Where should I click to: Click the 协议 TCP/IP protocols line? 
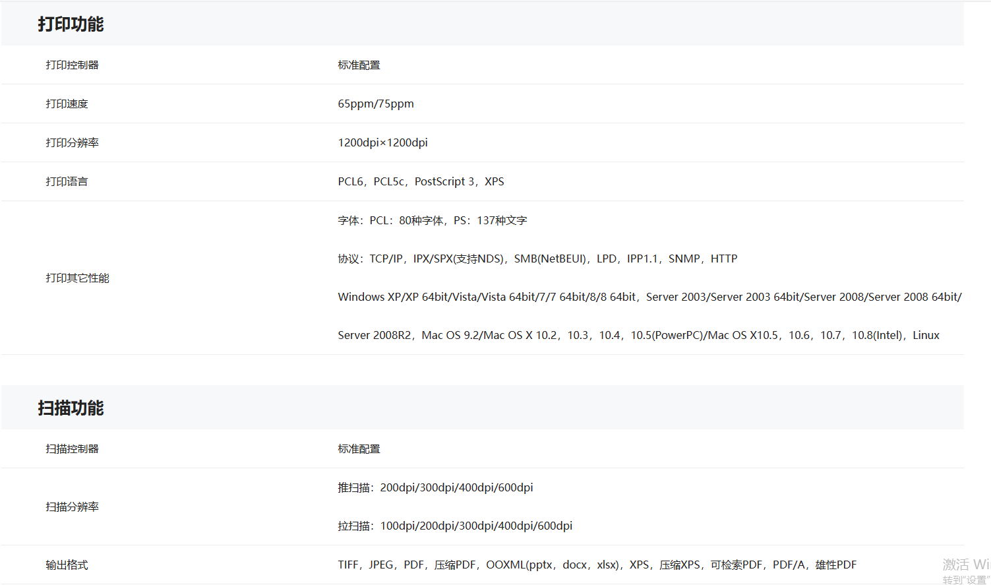click(x=537, y=259)
